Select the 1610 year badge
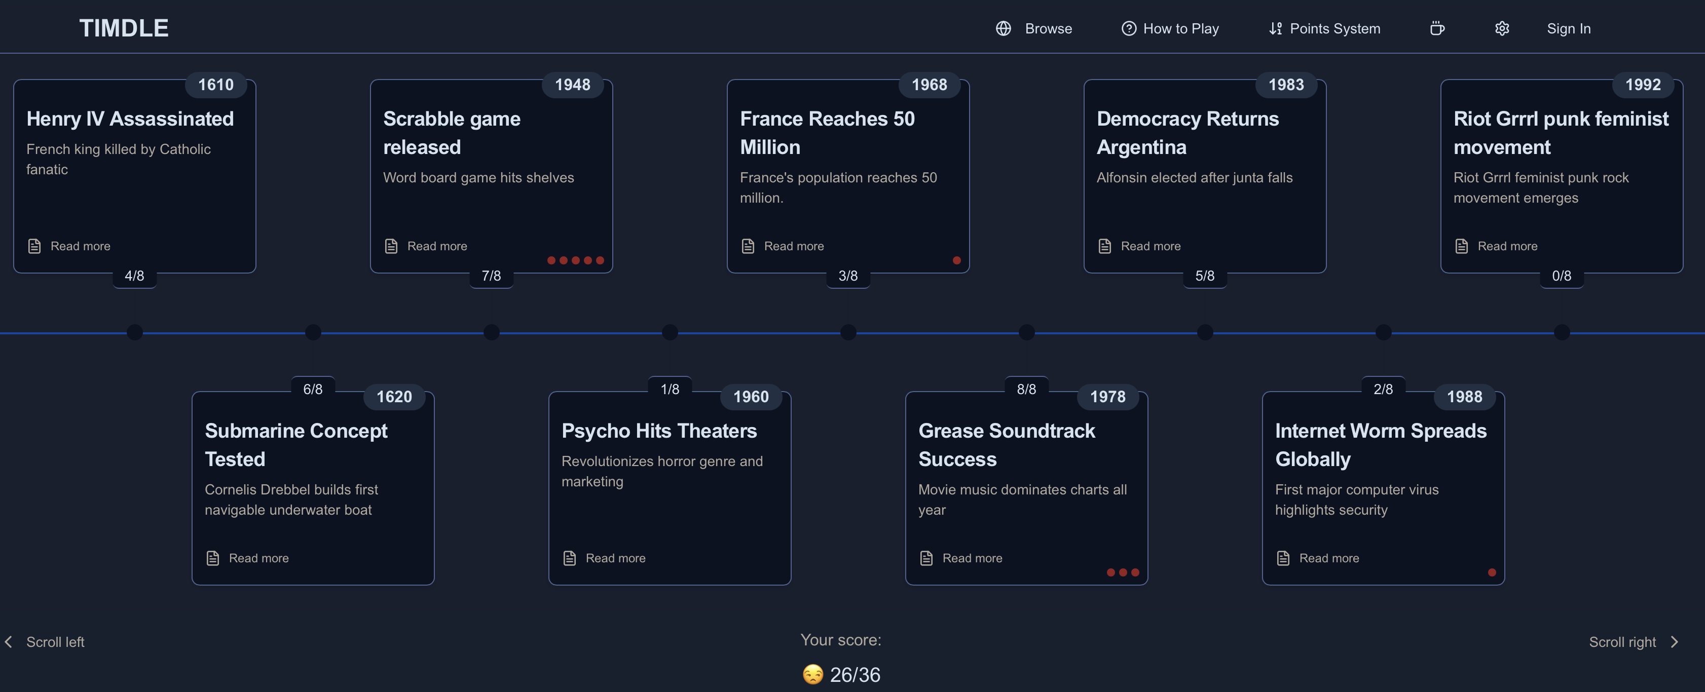Screen dimensions: 1705x692 coord(216,85)
